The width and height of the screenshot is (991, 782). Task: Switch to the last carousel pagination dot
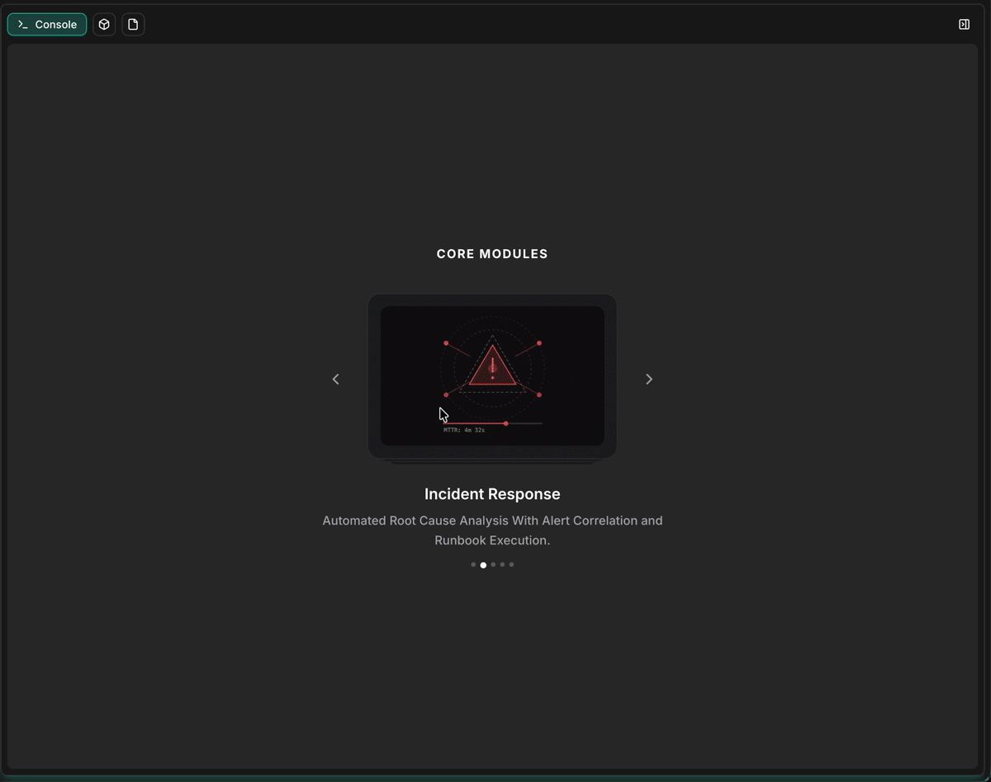[x=511, y=564]
